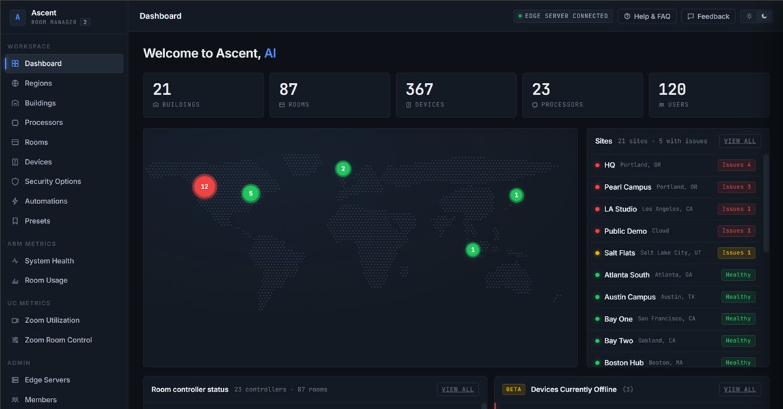Click Edge Server Connected status badge
The image size is (783, 409).
pyautogui.click(x=563, y=16)
